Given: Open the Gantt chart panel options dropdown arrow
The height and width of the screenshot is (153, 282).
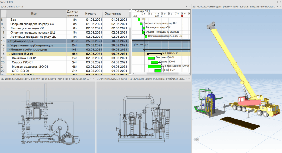Looking at the screenshot, I should click(186, 7).
